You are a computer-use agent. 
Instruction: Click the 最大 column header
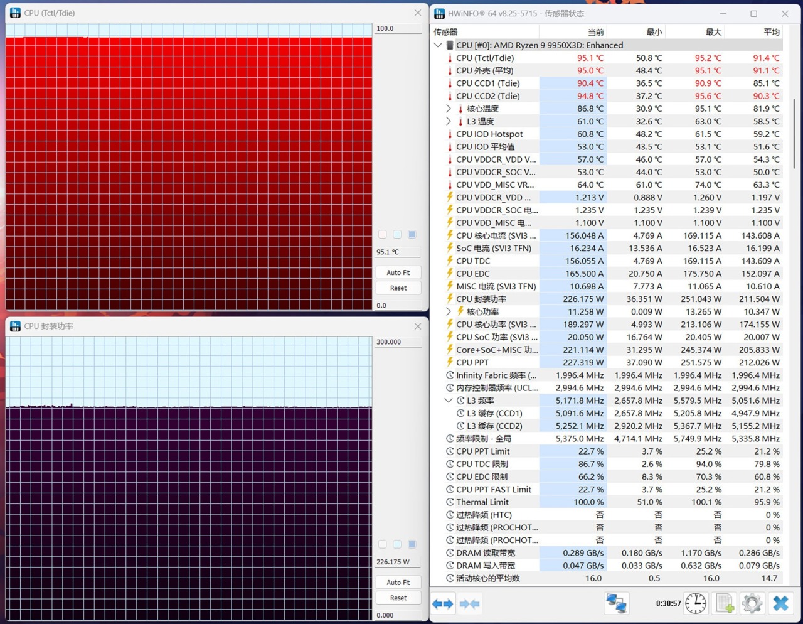point(694,32)
